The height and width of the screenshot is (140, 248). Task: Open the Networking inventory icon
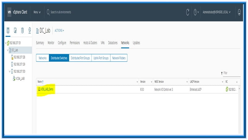click(x=29, y=30)
